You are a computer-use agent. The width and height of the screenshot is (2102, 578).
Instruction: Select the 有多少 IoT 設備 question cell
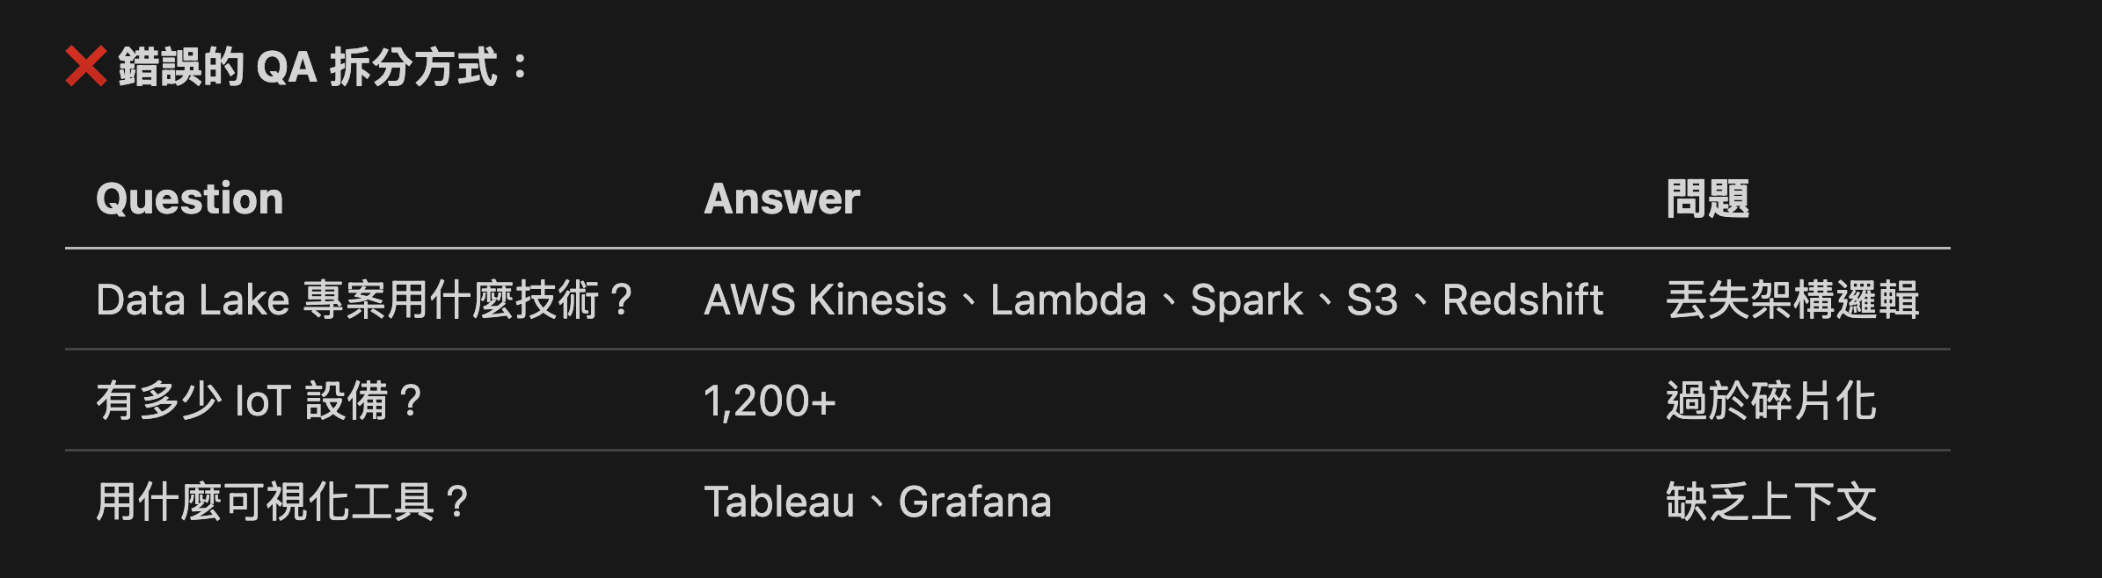(259, 401)
